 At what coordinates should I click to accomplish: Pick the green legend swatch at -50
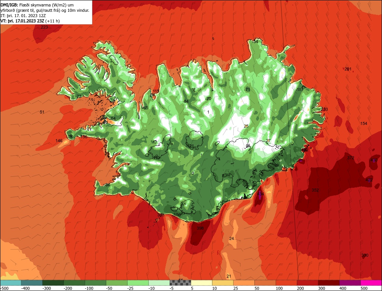117,283
